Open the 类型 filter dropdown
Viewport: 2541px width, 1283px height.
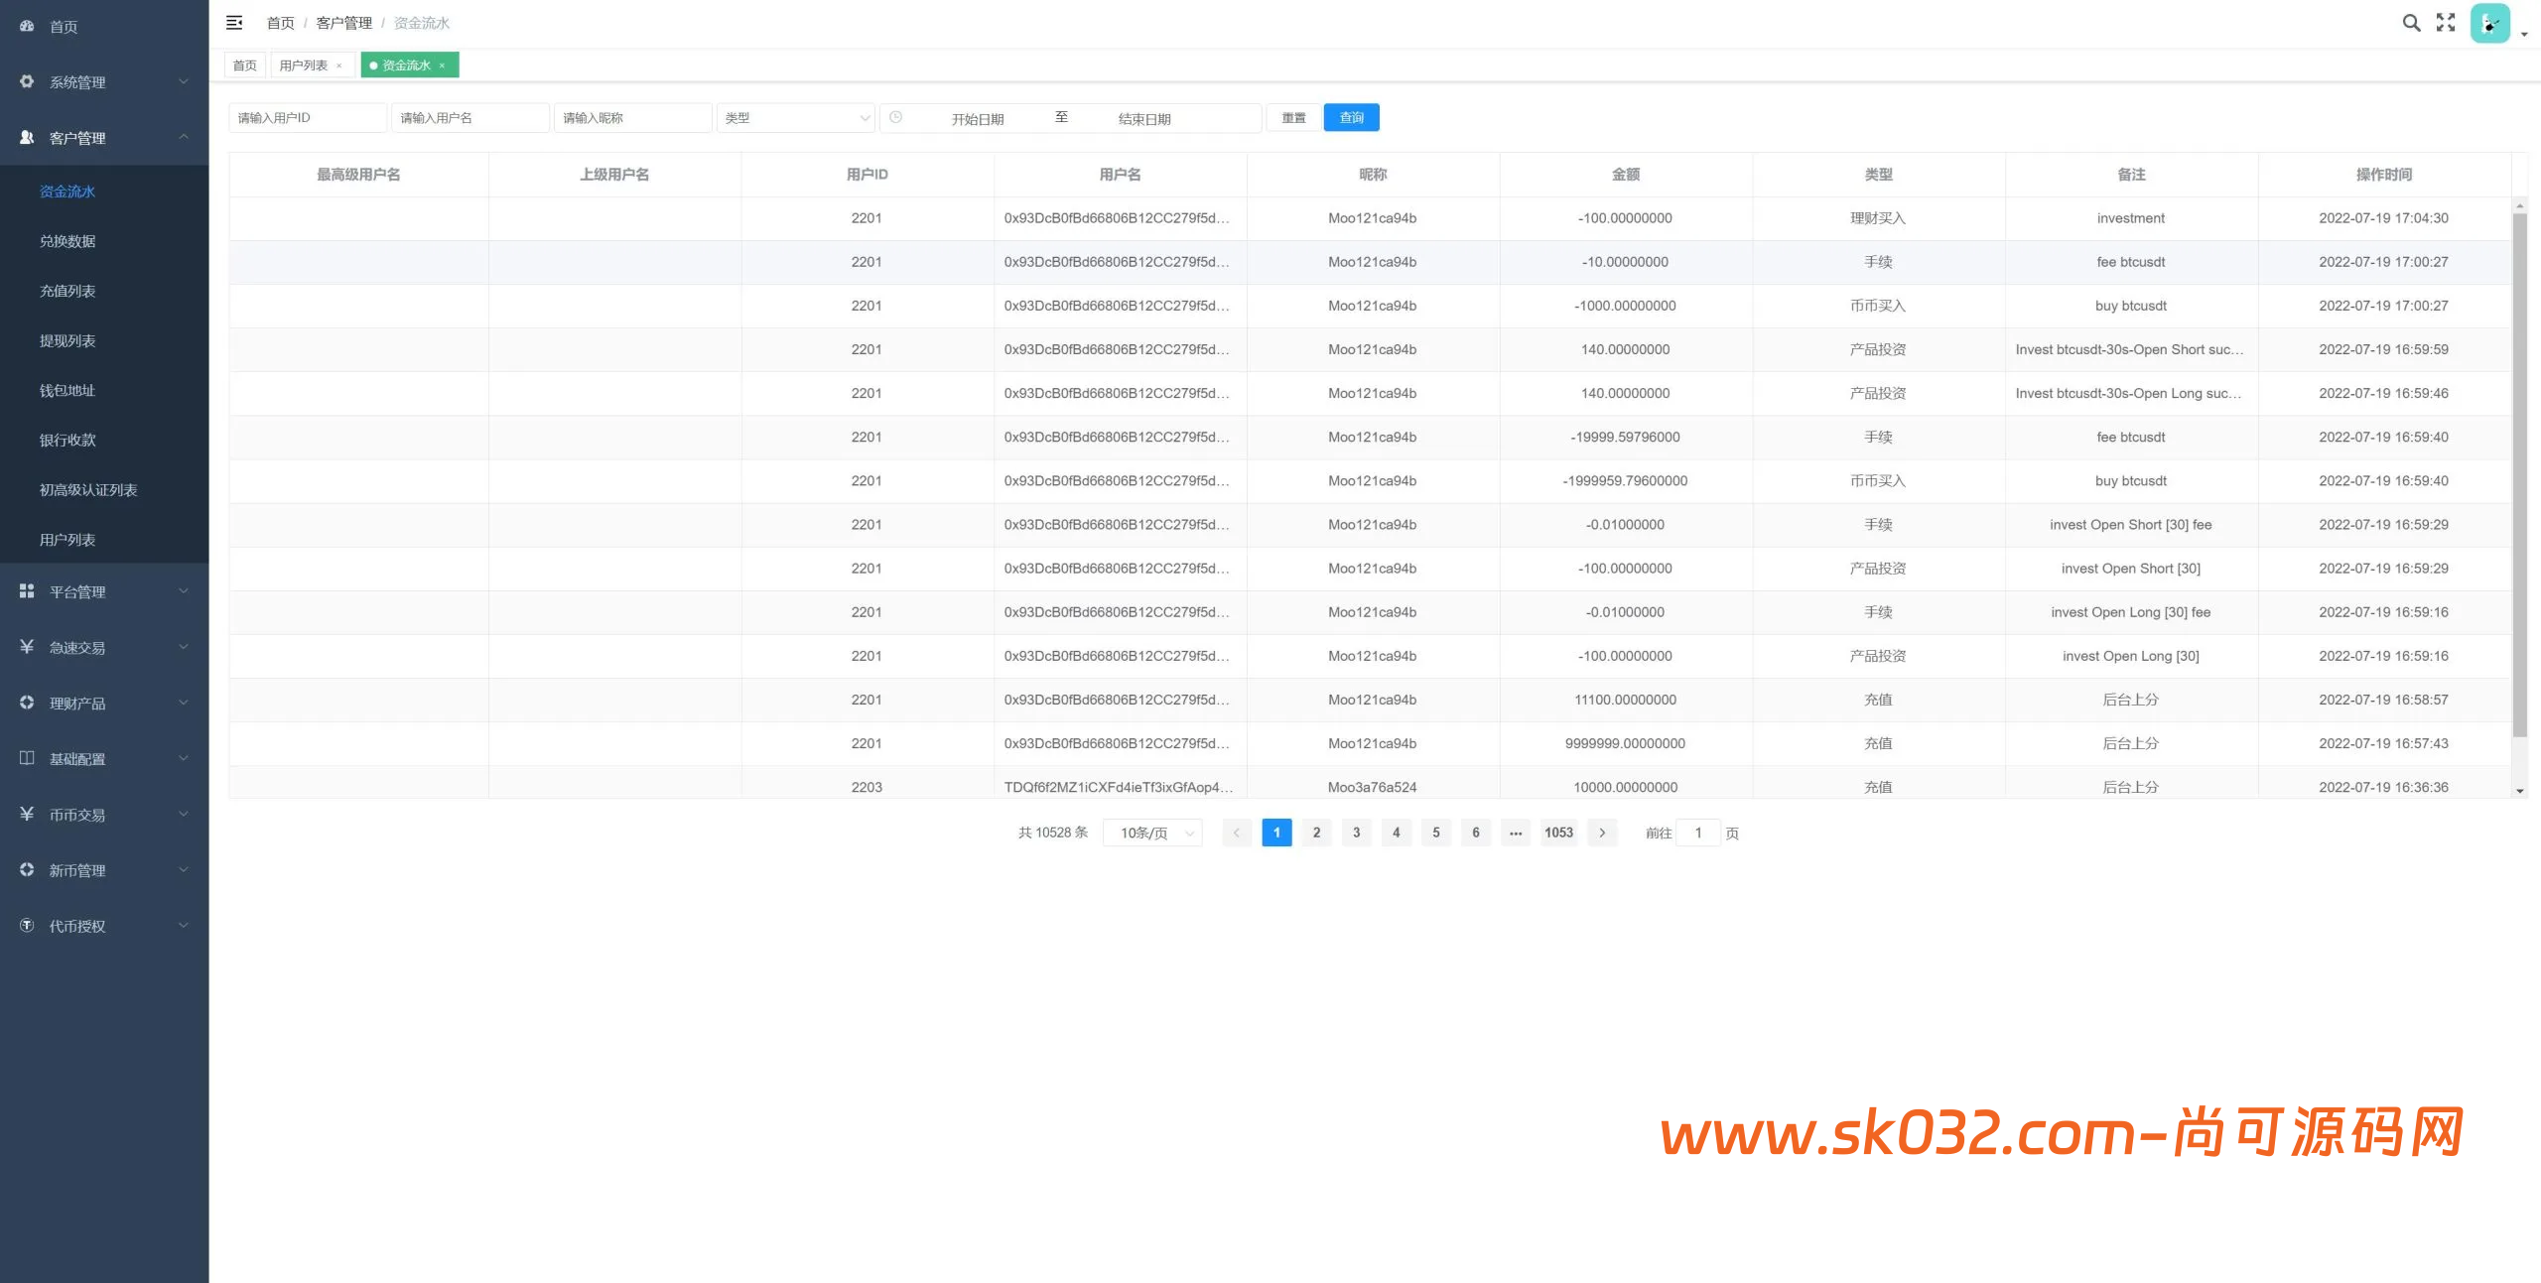(796, 117)
